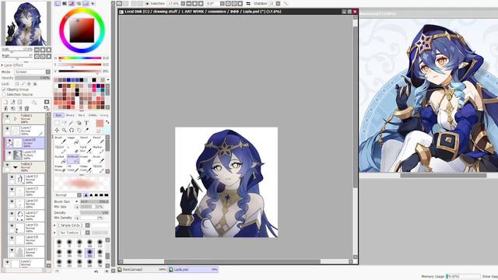Select the Move tool
498x280 pixels.
(x=57, y=130)
